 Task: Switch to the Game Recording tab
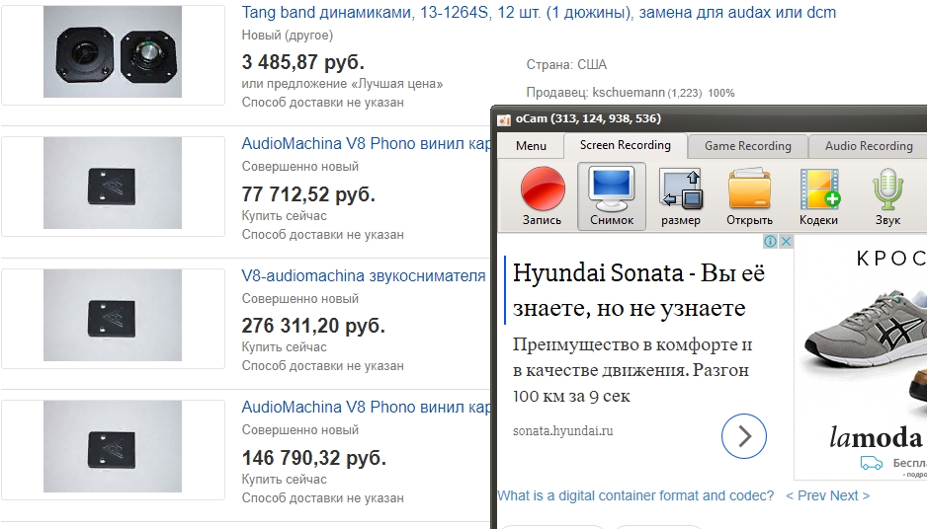click(747, 146)
